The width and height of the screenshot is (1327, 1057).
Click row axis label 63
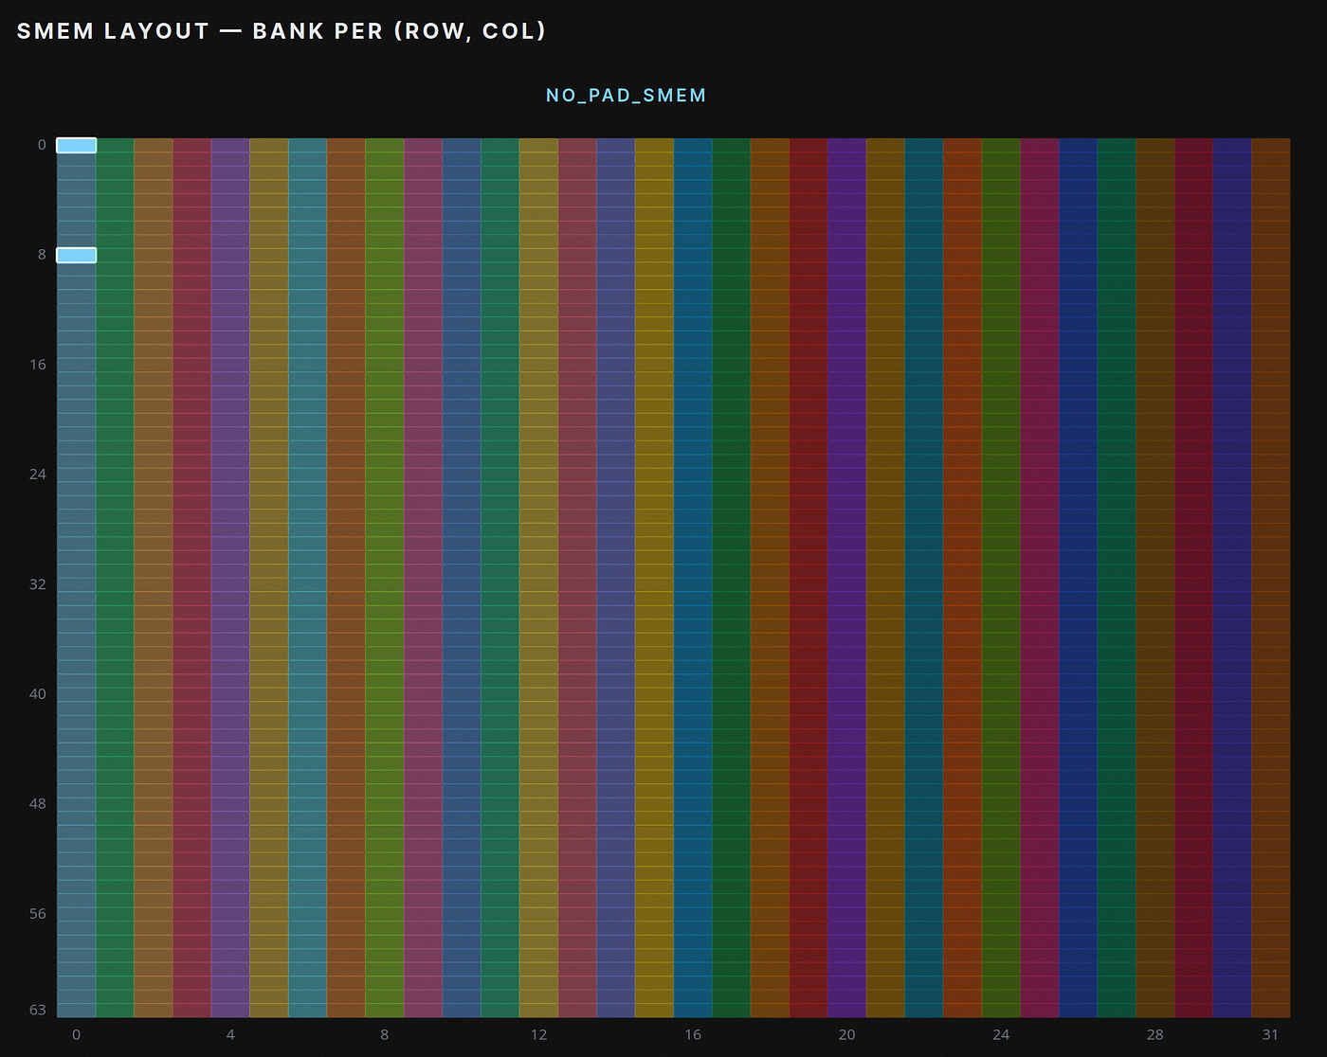pos(38,1010)
